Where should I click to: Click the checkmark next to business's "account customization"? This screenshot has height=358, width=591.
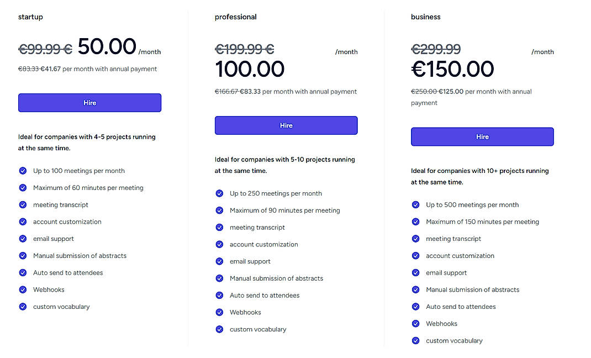pyautogui.click(x=415, y=256)
